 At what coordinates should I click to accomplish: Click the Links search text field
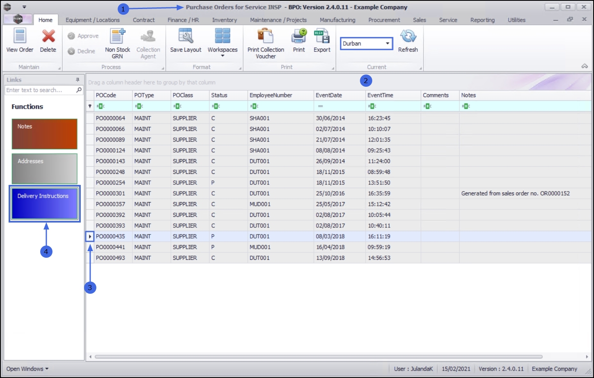[x=40, y=90]
